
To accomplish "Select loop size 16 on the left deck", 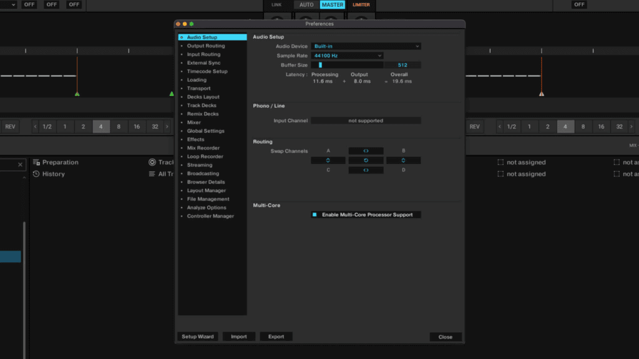I will 137,127.
